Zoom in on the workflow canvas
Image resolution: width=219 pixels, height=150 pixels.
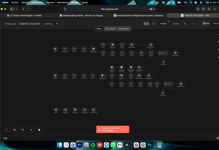pos(15,130)
